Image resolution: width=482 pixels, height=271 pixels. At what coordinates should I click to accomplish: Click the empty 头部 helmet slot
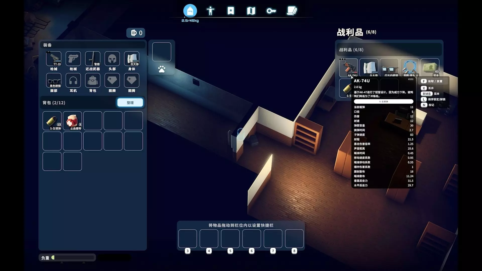(112, 59)
